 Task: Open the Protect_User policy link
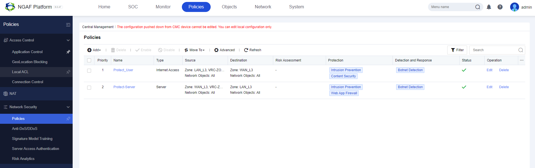pyautogui.click(x=123, y=70)
